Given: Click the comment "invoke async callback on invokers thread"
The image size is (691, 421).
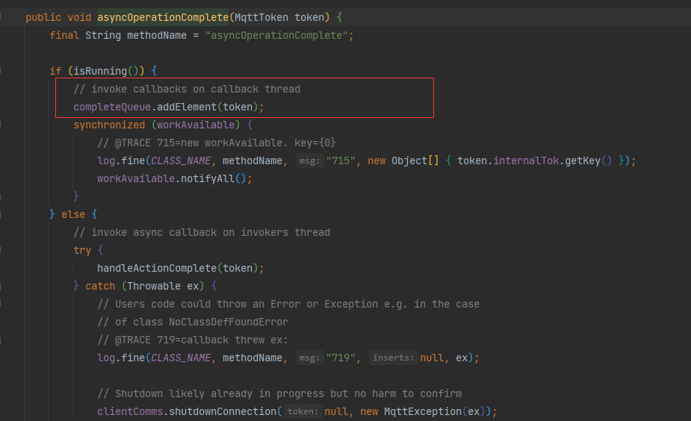Looking at the screenshot, I should [202, 232].
